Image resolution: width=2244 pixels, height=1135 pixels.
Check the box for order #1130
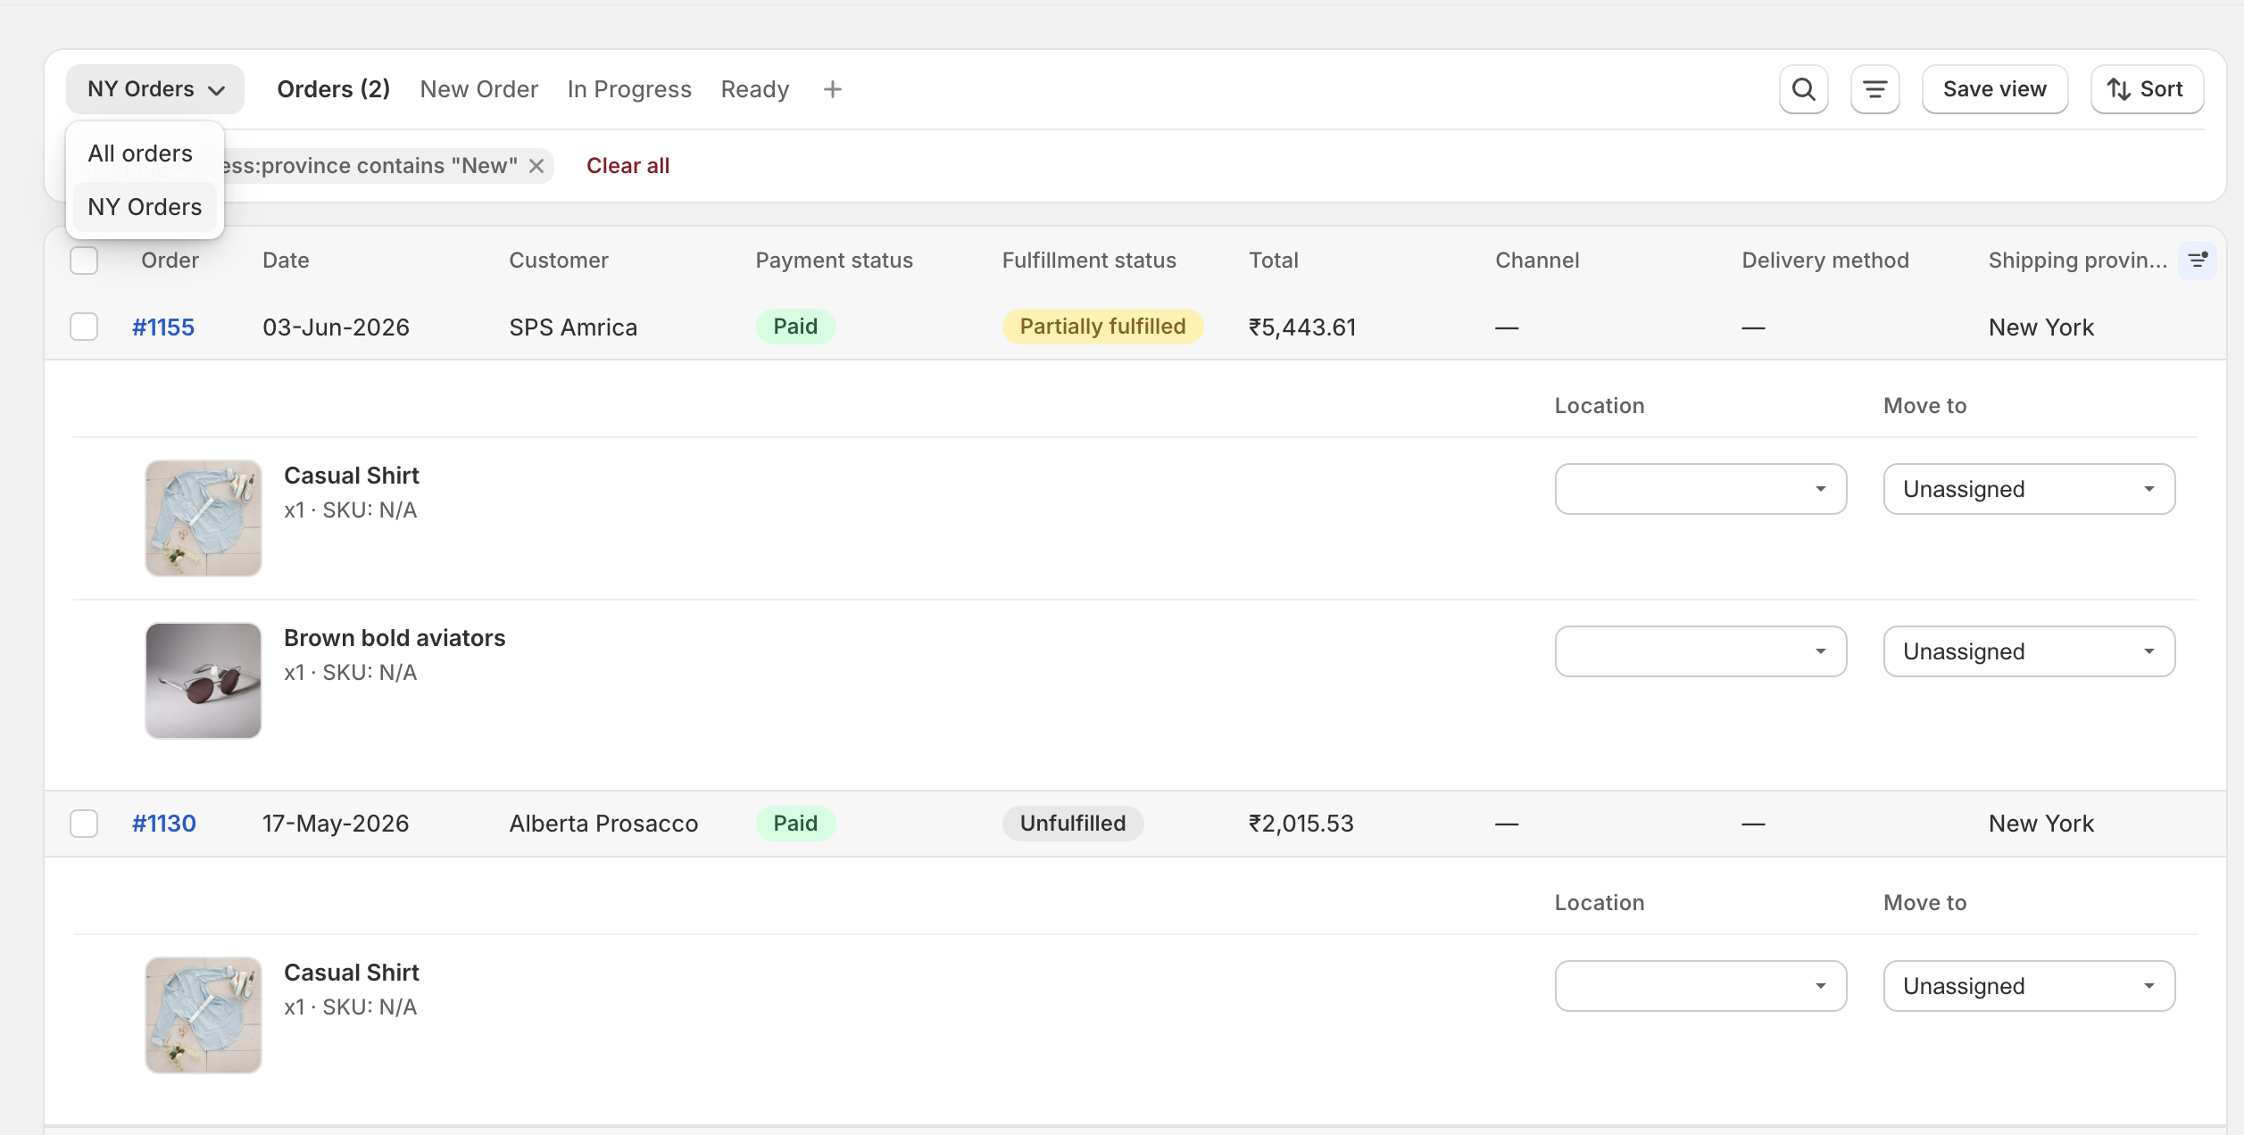click(84, 823)
